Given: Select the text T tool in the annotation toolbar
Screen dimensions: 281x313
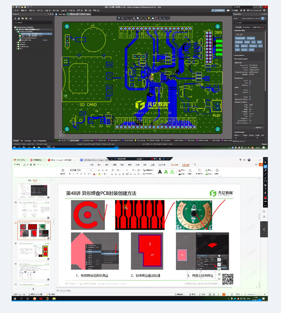Looking at the screenshot, I should (x=265, y=189).
